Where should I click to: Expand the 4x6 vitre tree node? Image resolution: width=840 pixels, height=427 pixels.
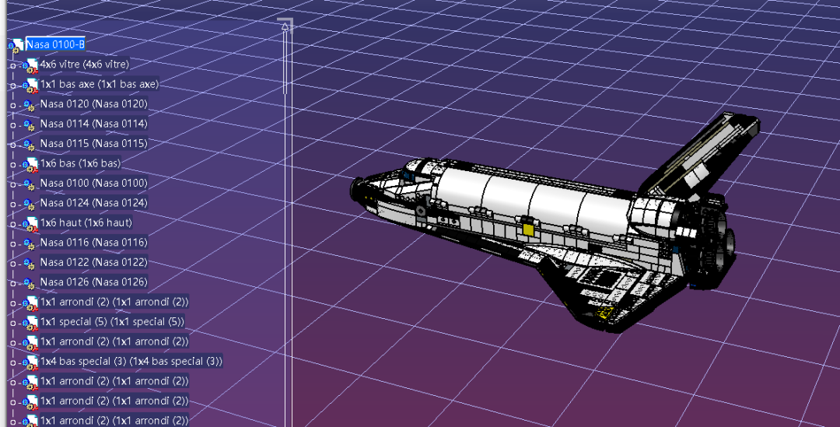(13, 66)
